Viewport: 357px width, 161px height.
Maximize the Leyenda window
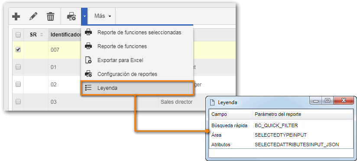click(328, 100)
